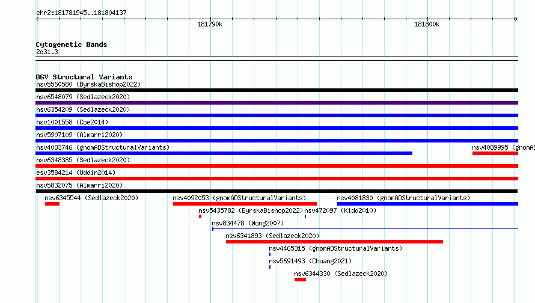
Task: Select the red bar under nsv6341893
Action: point(334,242)
